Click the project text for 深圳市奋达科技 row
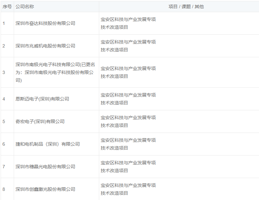Viewport: 259px width, 200px height. 128,23
